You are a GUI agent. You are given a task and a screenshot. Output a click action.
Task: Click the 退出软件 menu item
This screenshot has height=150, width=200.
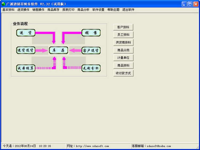[128, 10]
